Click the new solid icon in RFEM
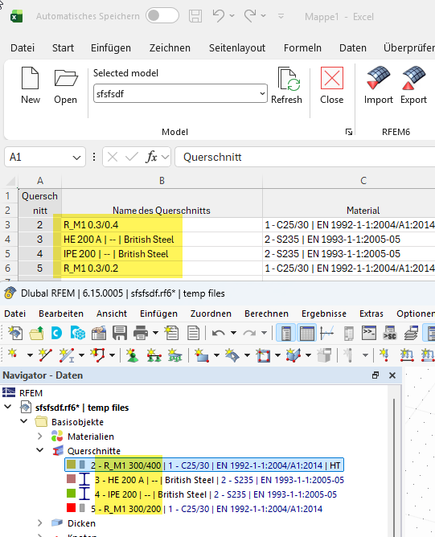 [x=293, y=355]
